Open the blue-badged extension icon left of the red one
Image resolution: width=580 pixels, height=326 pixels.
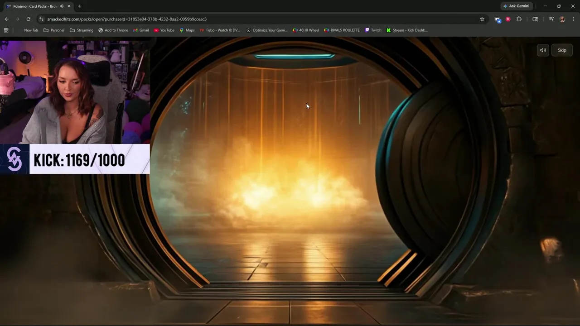(x=498, y=19)
